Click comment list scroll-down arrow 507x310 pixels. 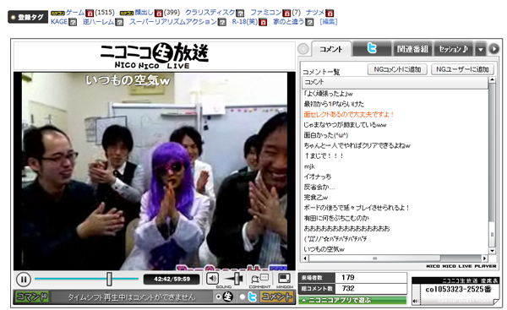492,251
